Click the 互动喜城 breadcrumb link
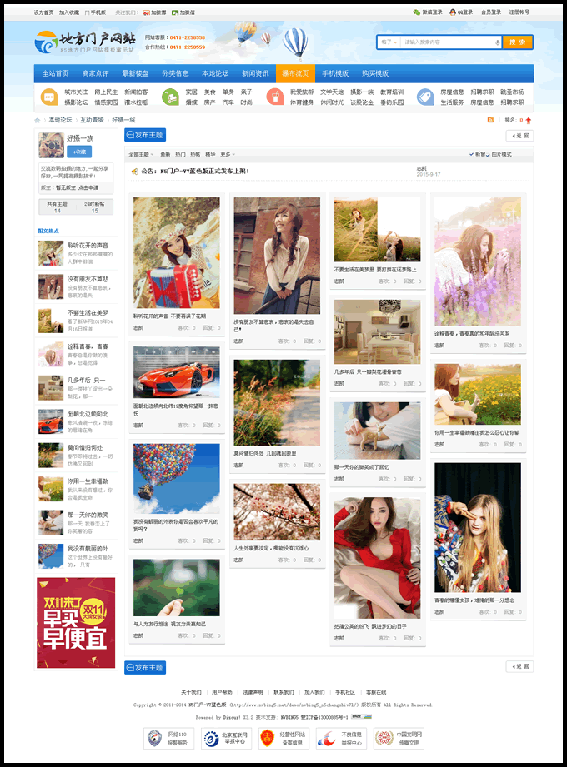This screenshot has width=567, height=767. click(92, 120)
